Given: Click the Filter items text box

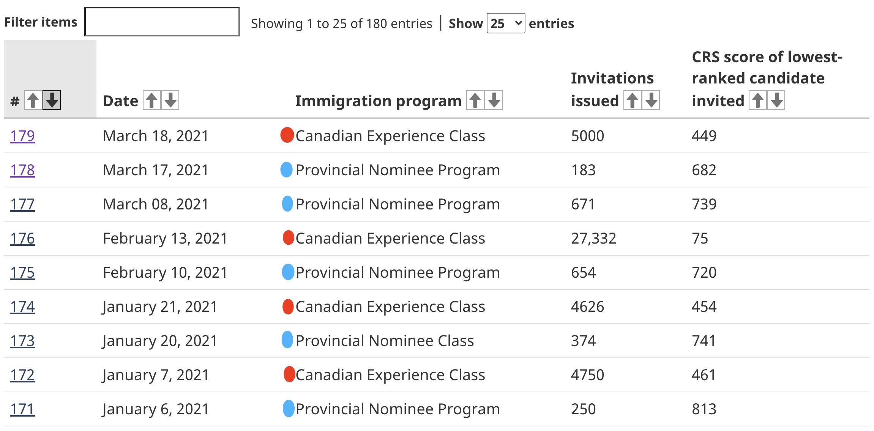Looking at the screenshot, I should coord(162,22).
